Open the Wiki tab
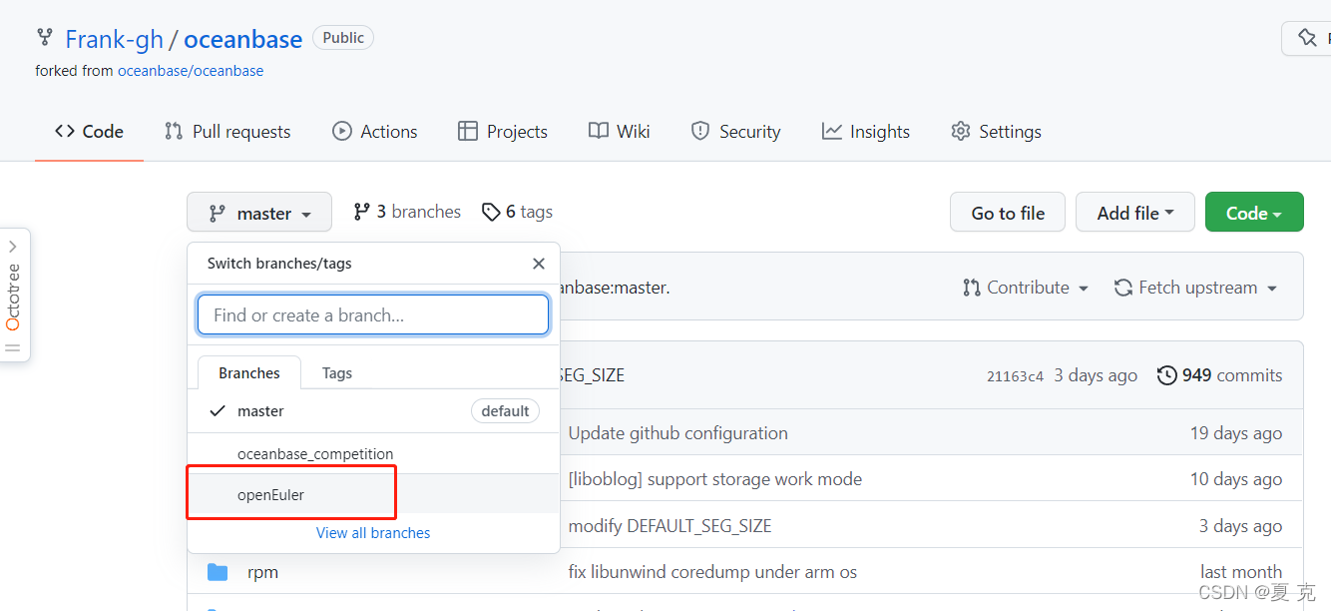This screenshot has width=1331, height=611. click(x=620, y=131)
